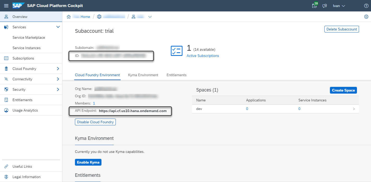Click the SAP logo
Image resolution: width=371 pixels, height=182 pixels.
18,5
